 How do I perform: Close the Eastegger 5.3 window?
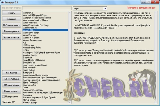coord(155,2)
